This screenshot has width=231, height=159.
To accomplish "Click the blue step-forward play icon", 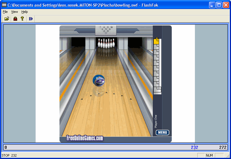I will pos(31,19).
